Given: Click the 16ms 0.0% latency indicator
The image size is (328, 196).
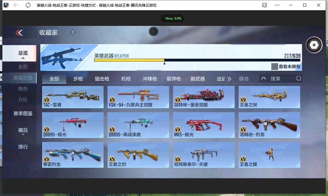Looking at the screenshot, I should click(173, 18).
